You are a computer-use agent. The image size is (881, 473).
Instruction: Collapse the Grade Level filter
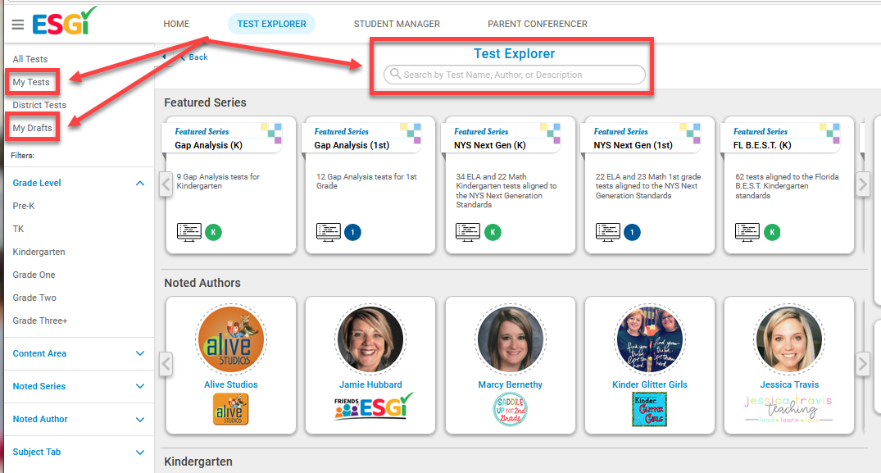click(140, 183)
